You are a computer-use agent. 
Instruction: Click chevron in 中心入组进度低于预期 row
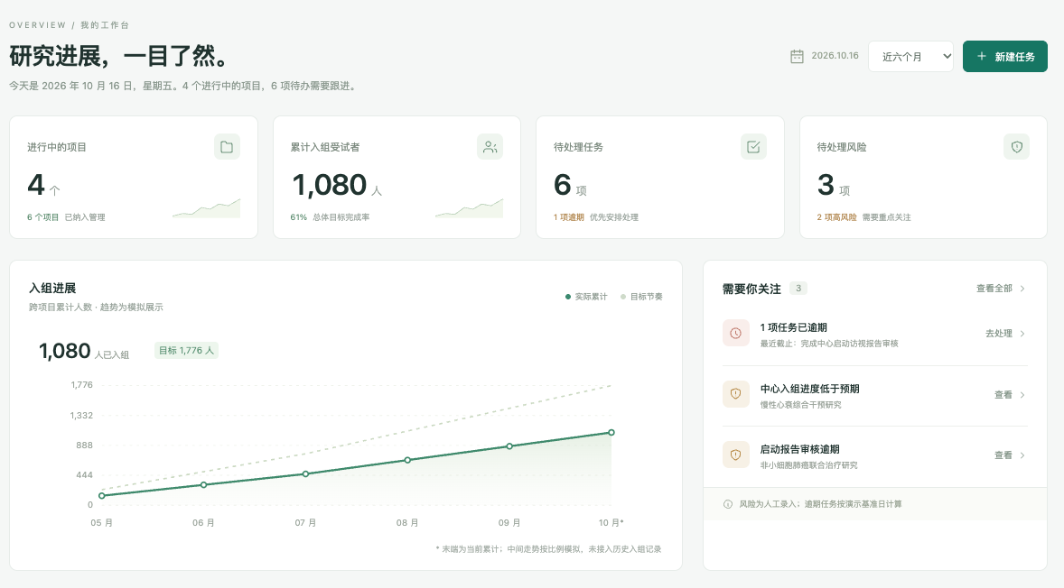point(1022,395)
